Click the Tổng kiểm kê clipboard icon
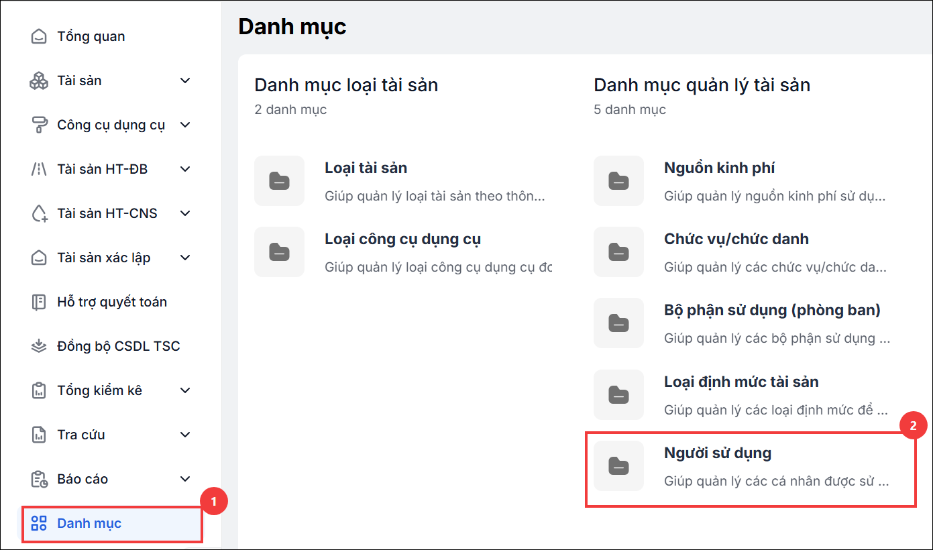 click(39, 390)
